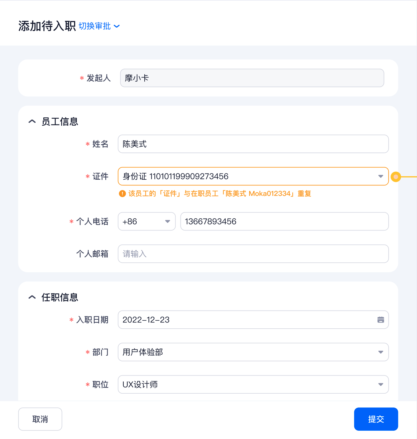Image resolution: width=417 pixels, height=439 pixels.
Task: Click the orange warning icon under 证件
Action: point(122,194)
